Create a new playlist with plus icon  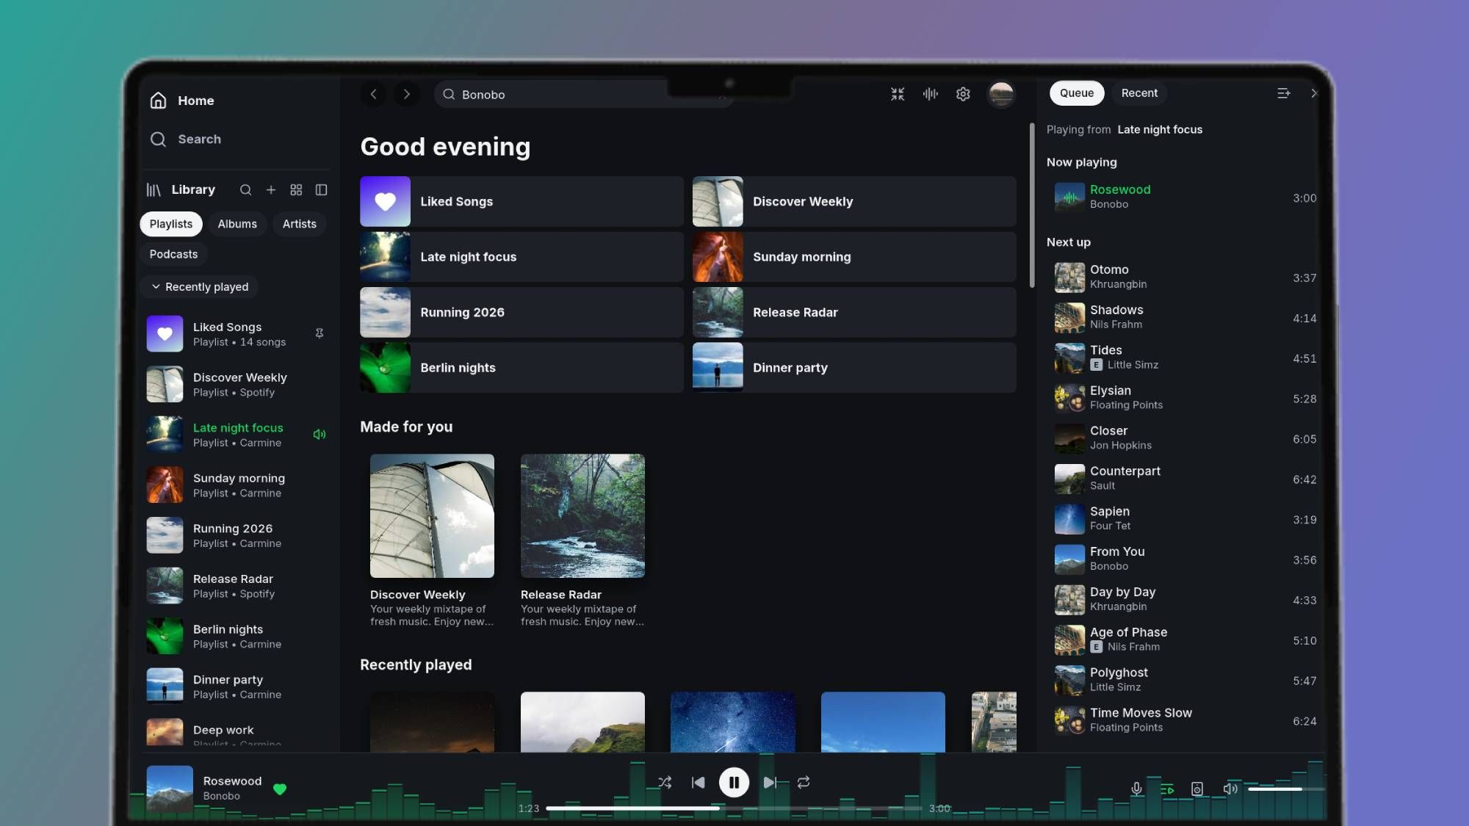point(271,190)
